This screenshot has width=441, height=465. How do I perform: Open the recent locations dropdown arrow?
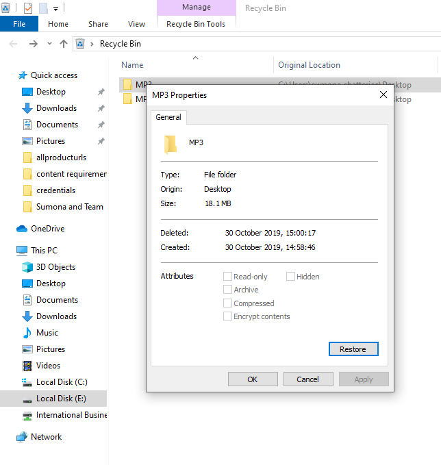[49, 44]
